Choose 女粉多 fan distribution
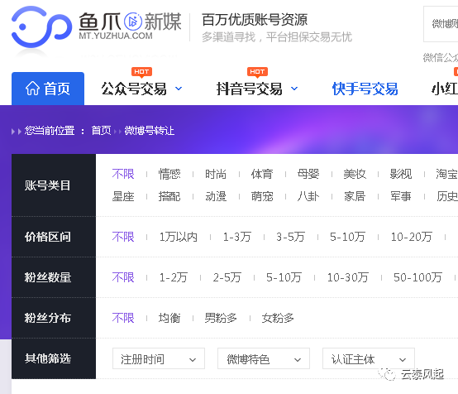 coord(278,318)
